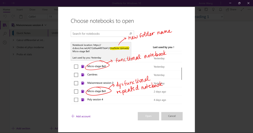
Task: Show the notebooks navigation pane icon
Action: [x=5, y=25]
